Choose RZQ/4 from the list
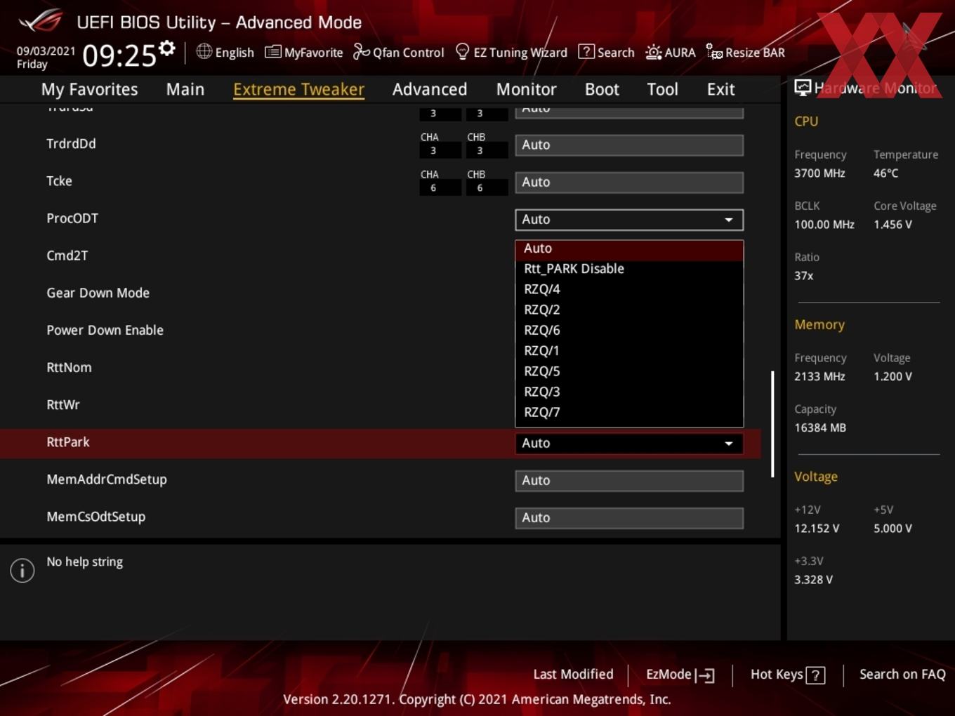This screenshot has height=716, width=955. coord(629,289)
